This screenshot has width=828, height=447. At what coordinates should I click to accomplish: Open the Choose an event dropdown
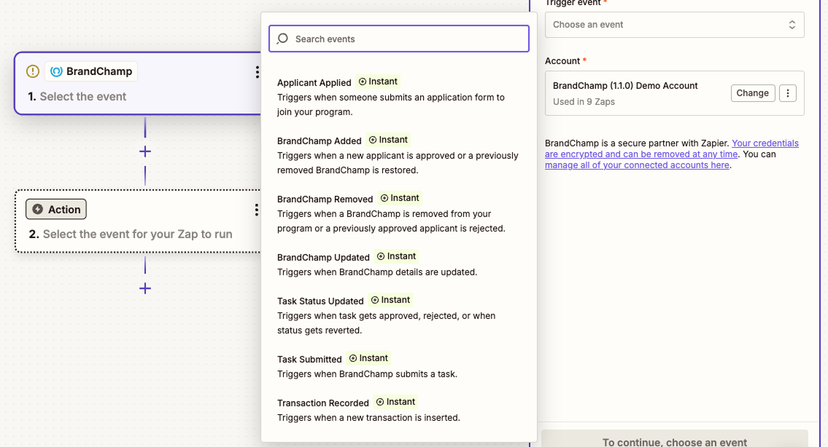tap(674, 25)
